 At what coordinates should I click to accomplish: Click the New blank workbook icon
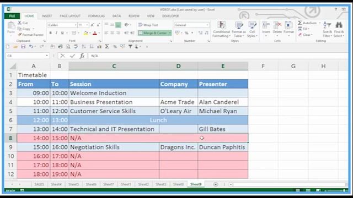point(8,47)
